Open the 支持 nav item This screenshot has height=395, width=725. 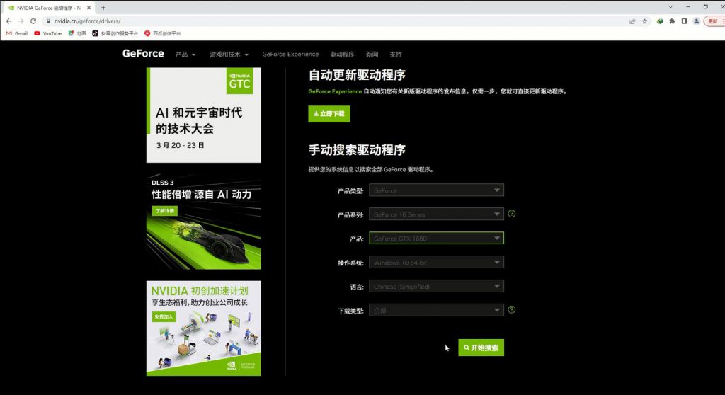396,55
